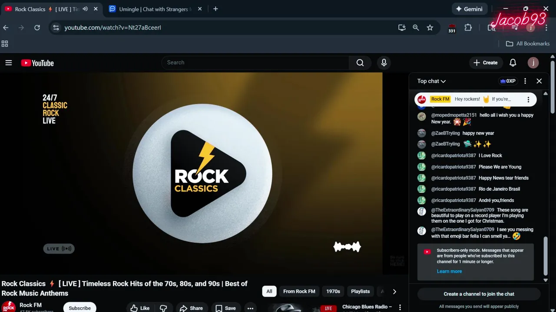
Task: Go back using browser back arrow
Action: coord(6,27)
